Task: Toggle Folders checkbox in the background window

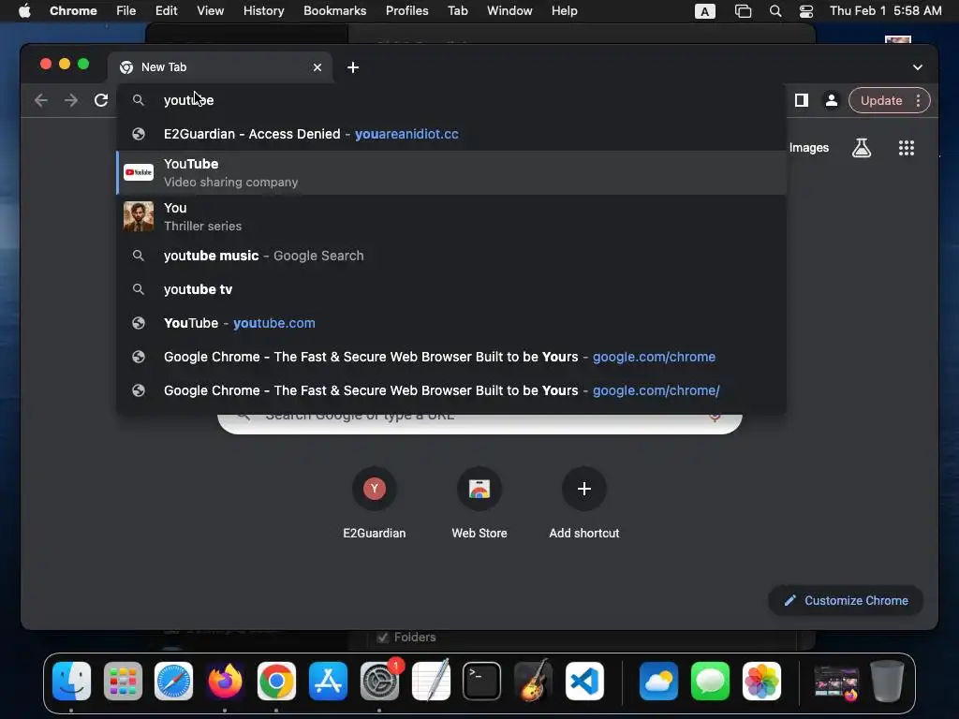Action: pos(383,637)
